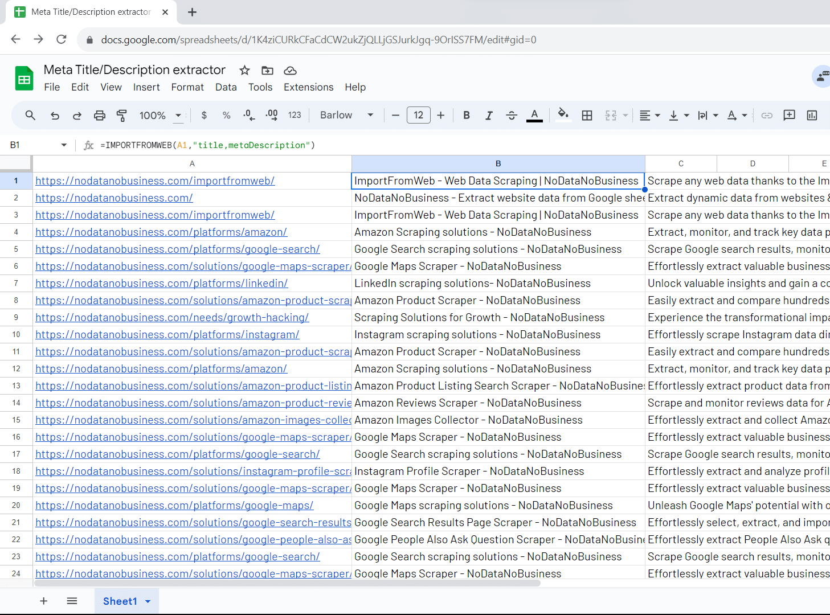This screenshot has width=830, height=615.
Task: Click the print icon in toolbar
Action: (100, 116)
